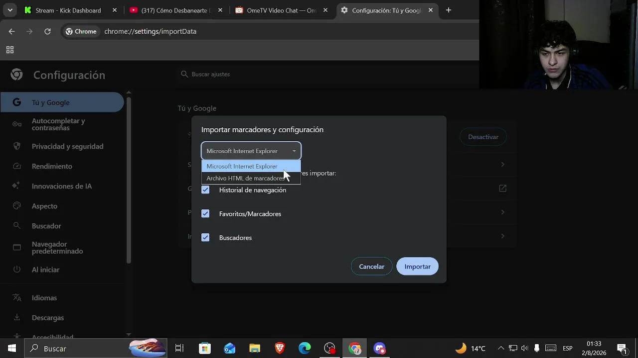Viewport: 638px width, 358px height.
Task: Select the Configuración: Tú y Google tab
Action: pos(386,10)
